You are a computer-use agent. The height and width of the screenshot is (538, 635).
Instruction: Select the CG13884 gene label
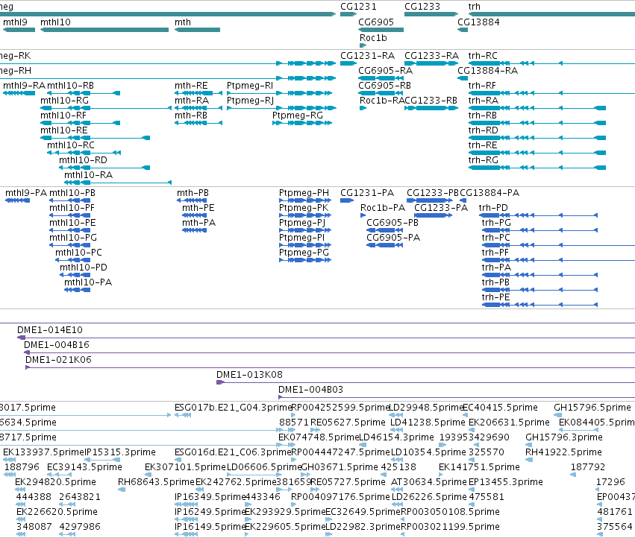point(478,22)
